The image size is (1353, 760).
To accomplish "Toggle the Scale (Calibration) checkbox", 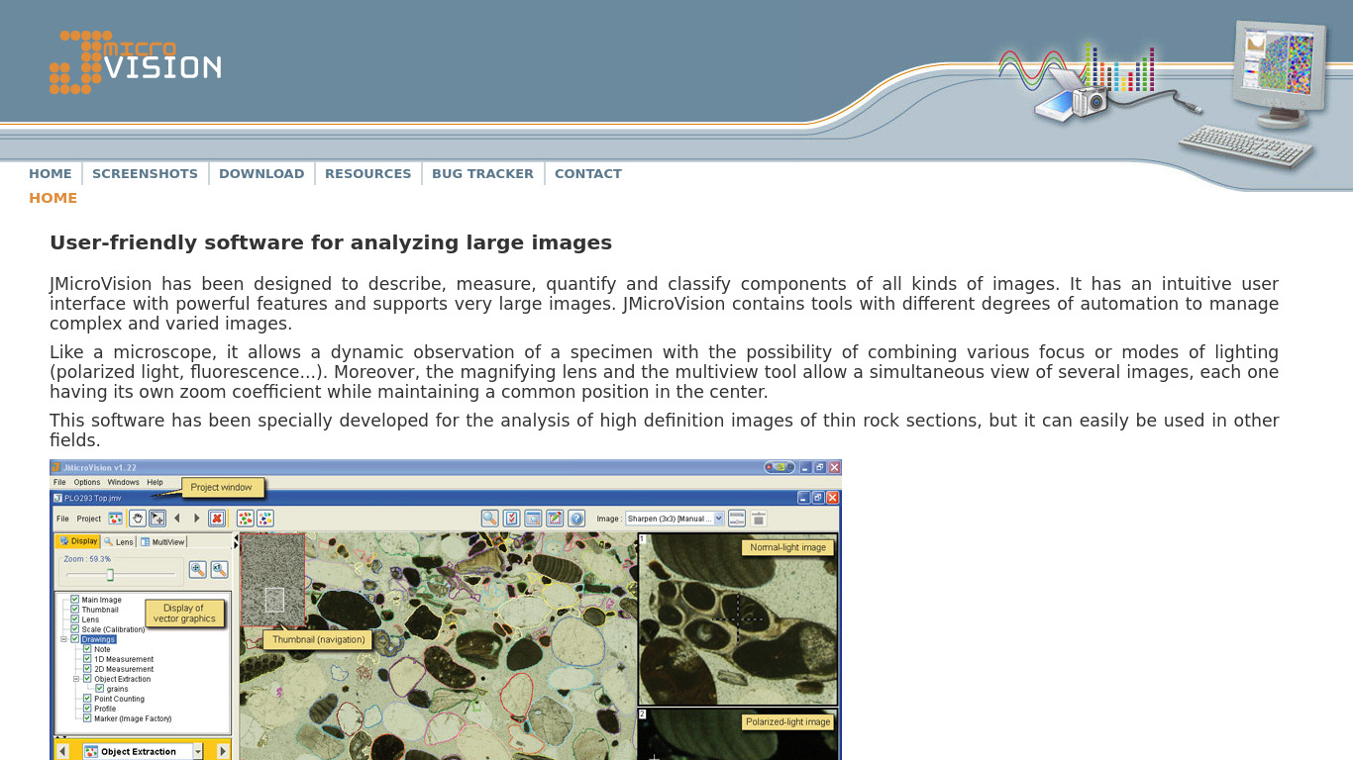I will pyautogui.click(x=75, y=629).
